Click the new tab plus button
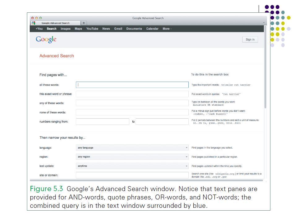The image size is (297, 223). tap(84, 23)
